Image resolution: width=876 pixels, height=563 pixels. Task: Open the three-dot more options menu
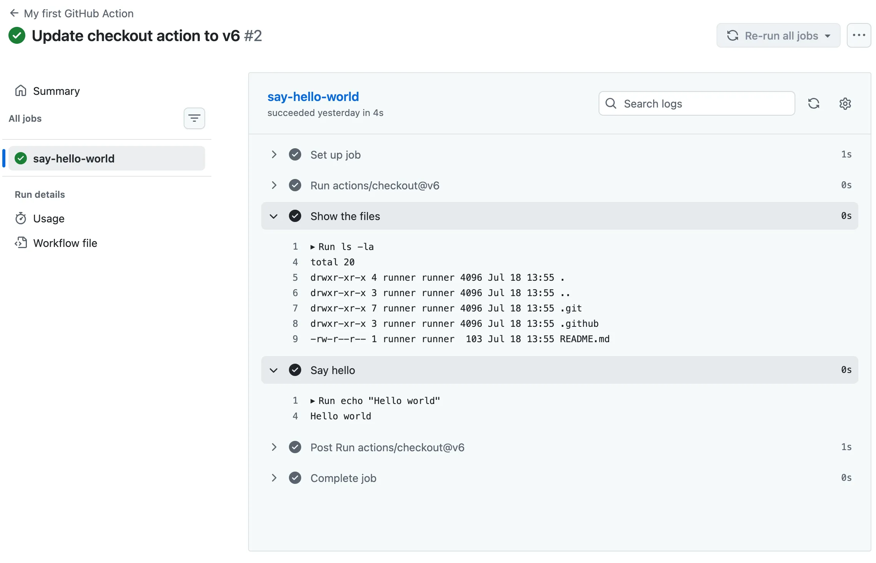pos(859,35)
